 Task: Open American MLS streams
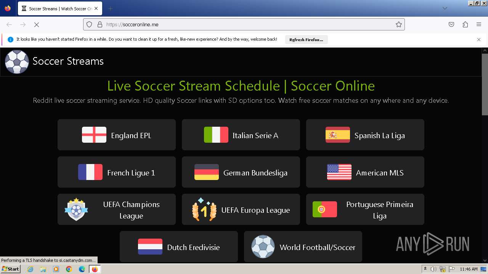(365, 172)
